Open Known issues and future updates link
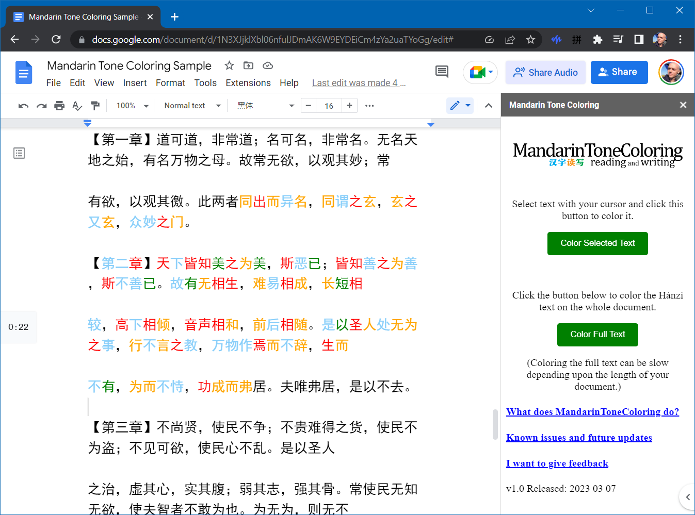This screenshot has width=695, height=515. tap(579, 438)
